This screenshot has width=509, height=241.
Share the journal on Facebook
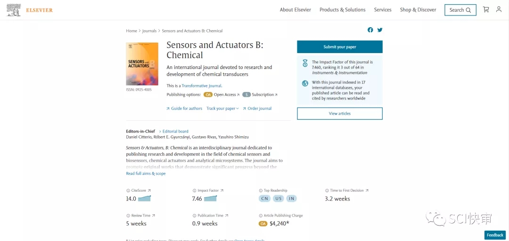point(370,30)
